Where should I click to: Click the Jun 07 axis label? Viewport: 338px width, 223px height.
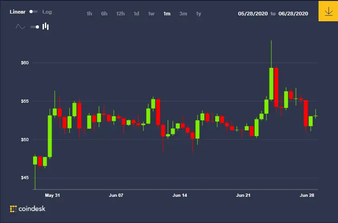116,195
